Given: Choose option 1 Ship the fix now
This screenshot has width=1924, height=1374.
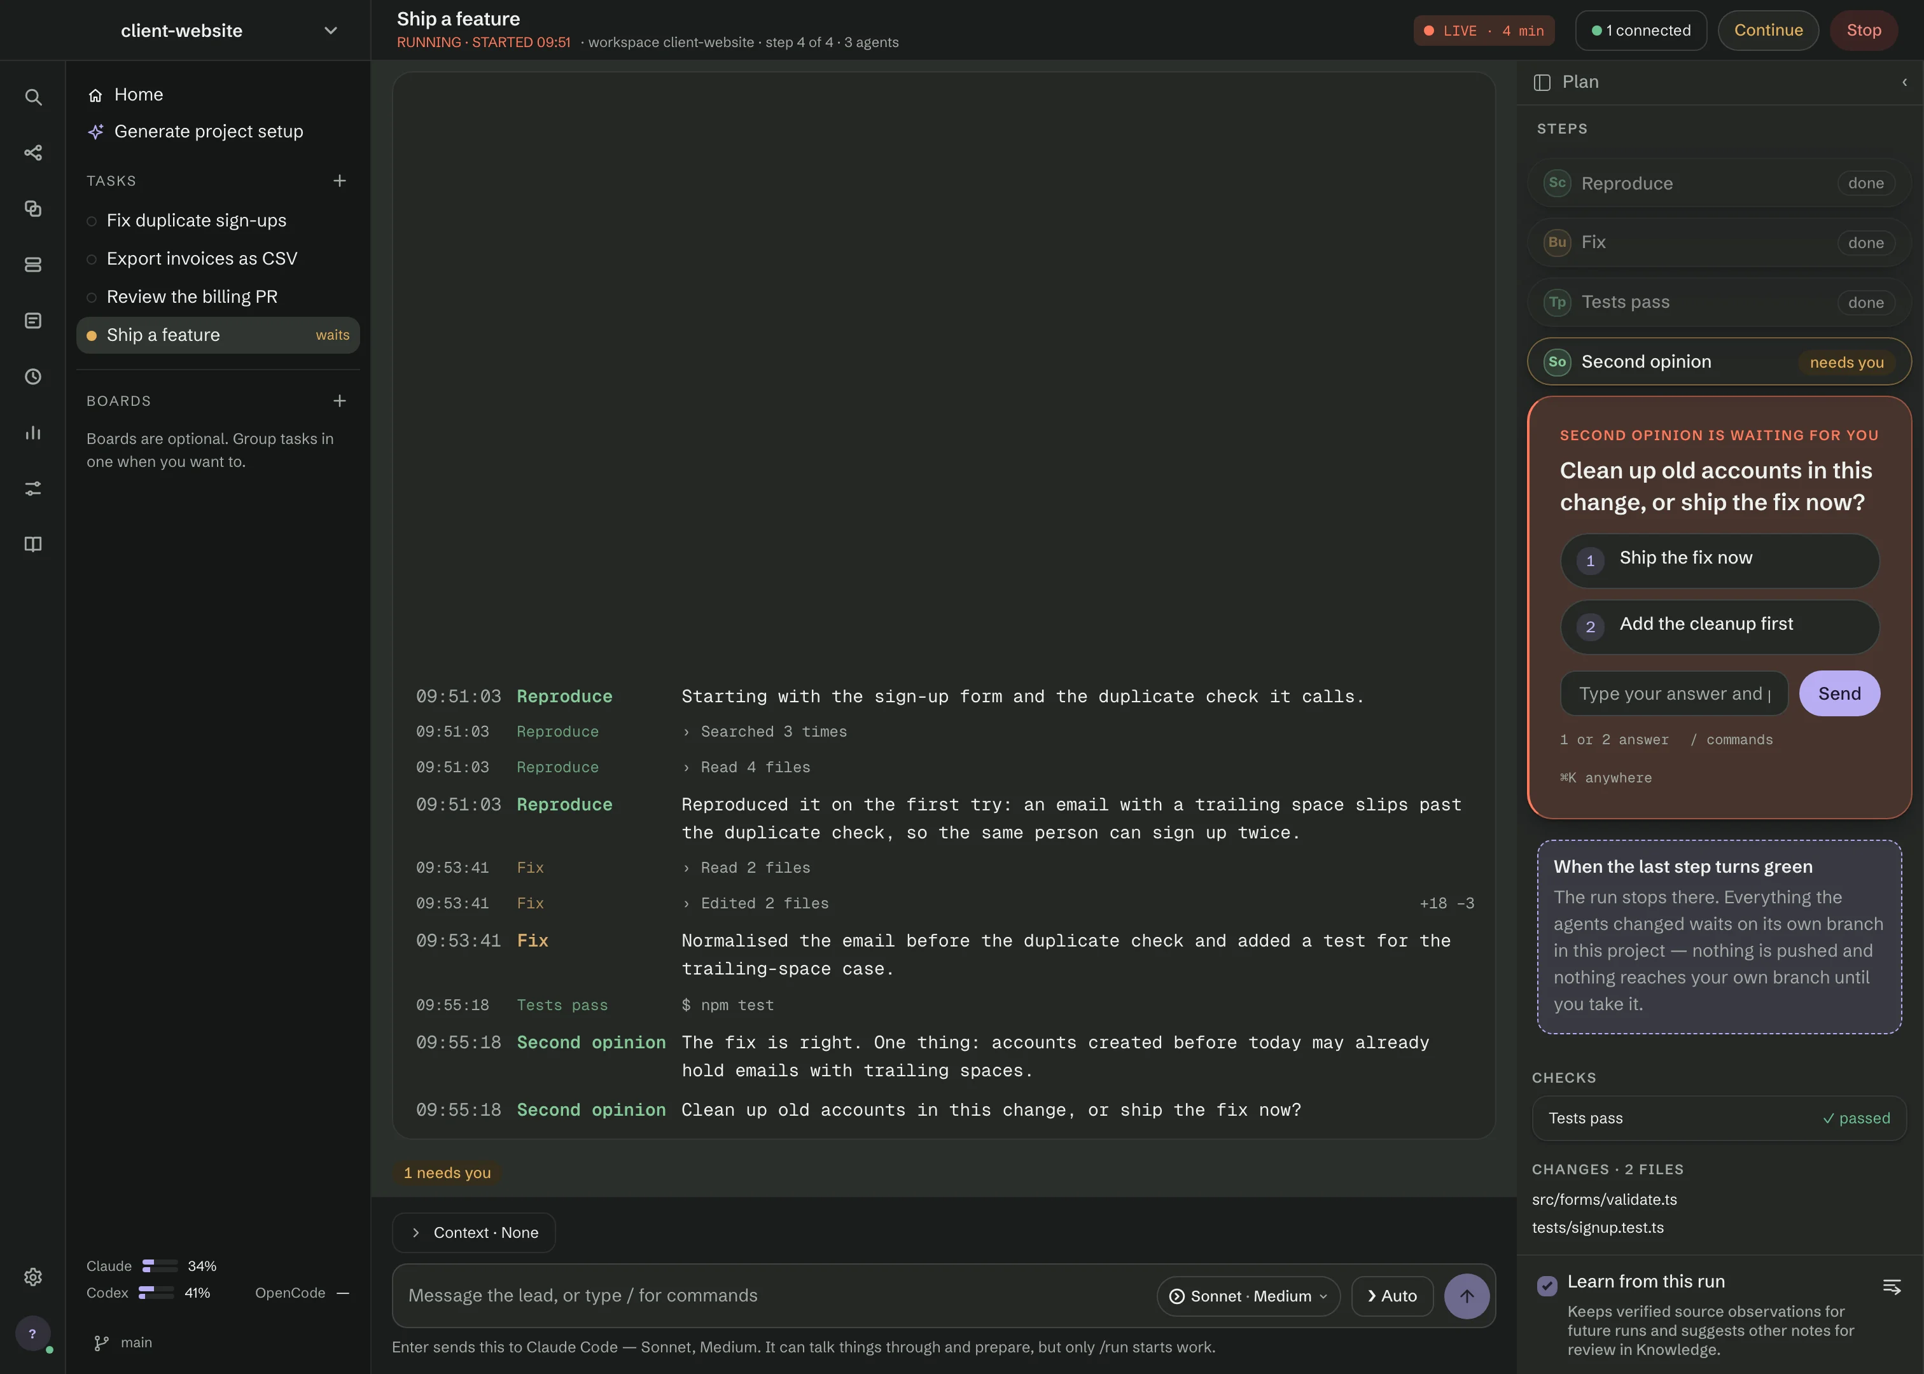Looking at the screenshot, I should click(x=1719, y=560).
